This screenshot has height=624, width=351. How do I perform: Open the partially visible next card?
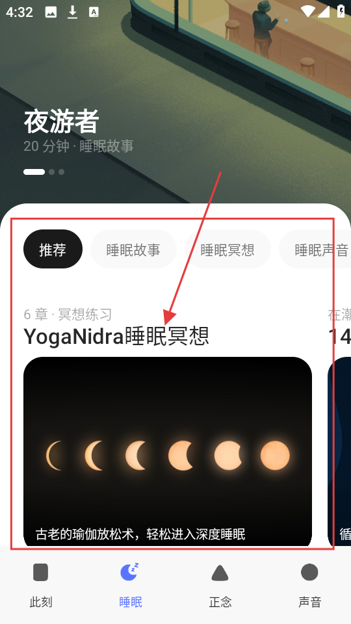339,452
